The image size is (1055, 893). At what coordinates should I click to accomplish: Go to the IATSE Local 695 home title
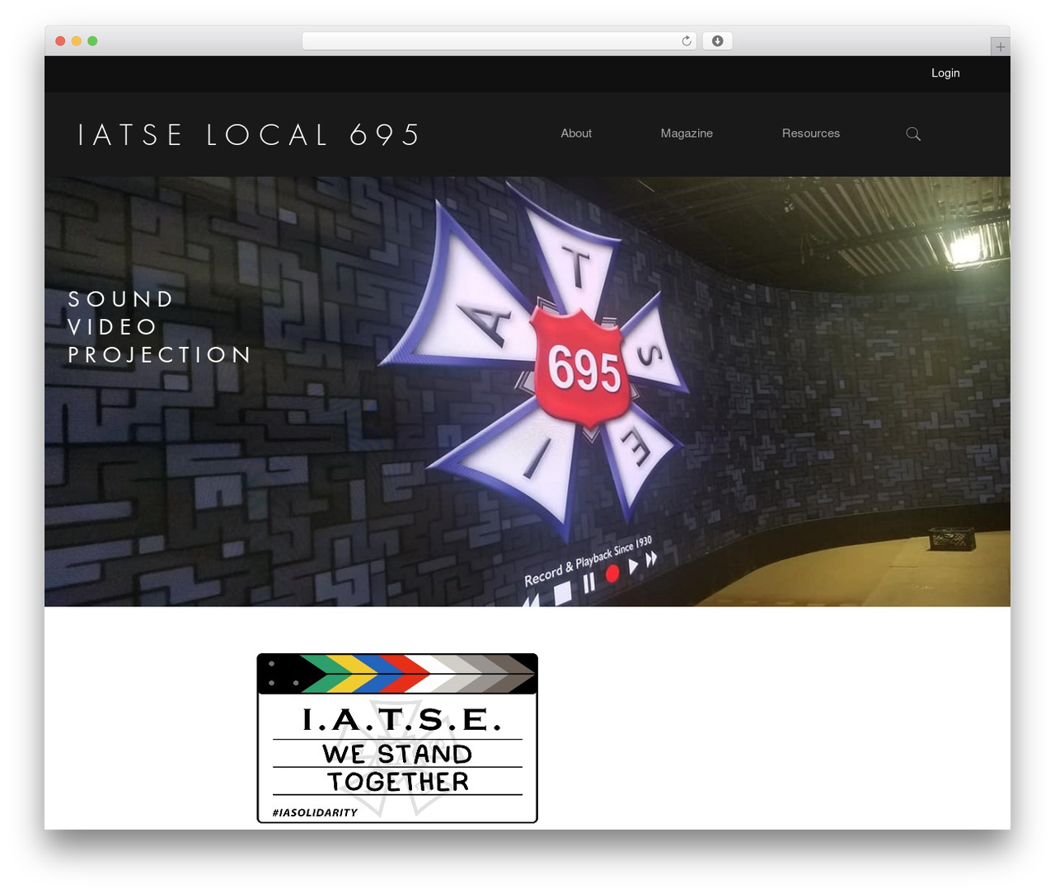coord(249,135)
